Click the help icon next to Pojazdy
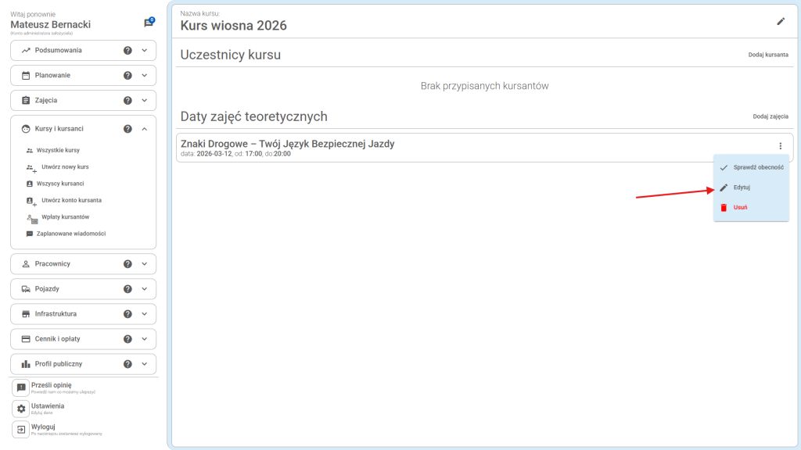801x450 pixels. [128, 289]
